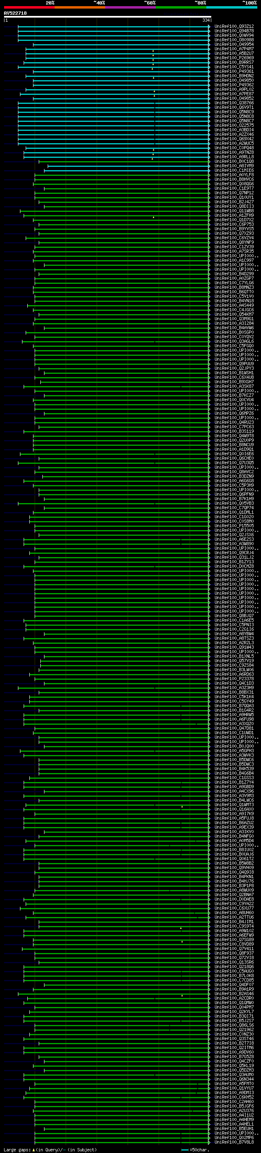The image size is (261, 1153).
Task: Select the UniRef100_B7QQA3 row label
Action: tap(234, 706)
